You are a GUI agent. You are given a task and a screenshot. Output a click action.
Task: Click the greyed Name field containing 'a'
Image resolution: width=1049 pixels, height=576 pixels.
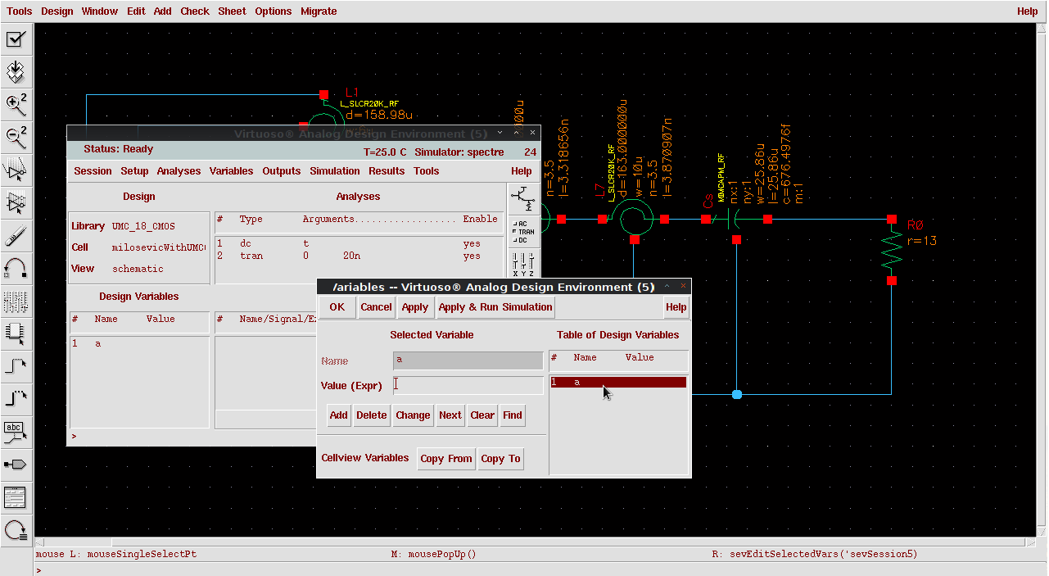(468, 361)
